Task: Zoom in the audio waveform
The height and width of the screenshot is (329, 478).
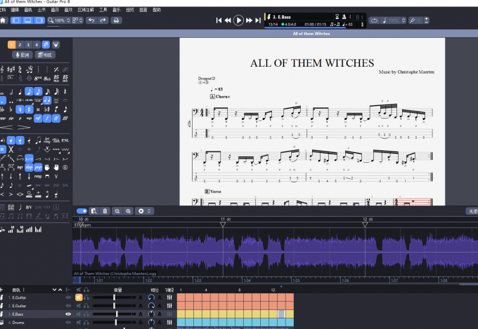Action: (129, 211)
